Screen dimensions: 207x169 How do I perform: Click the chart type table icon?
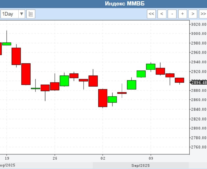pyautogui.click(x=31, y=14)
